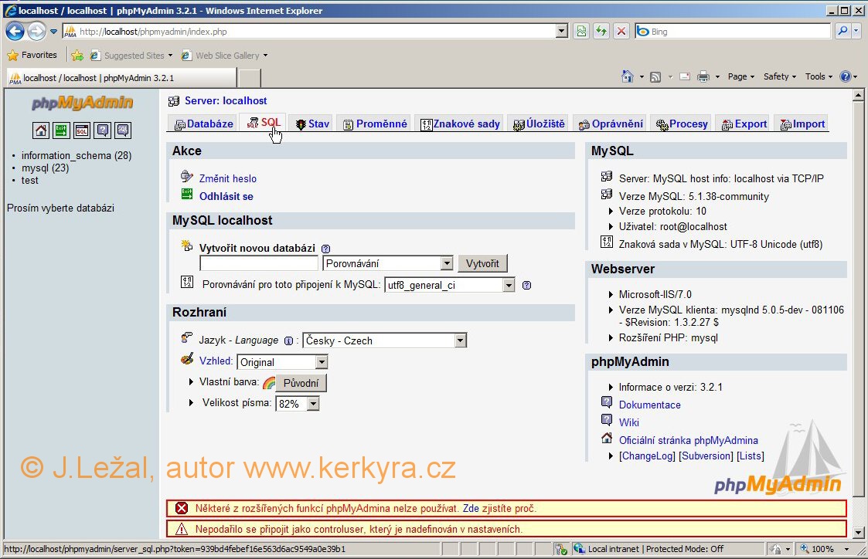
Task: Open phpMyAdmin documentation question-mark icon
Action: pyautogui.click(x=102, y=130)
